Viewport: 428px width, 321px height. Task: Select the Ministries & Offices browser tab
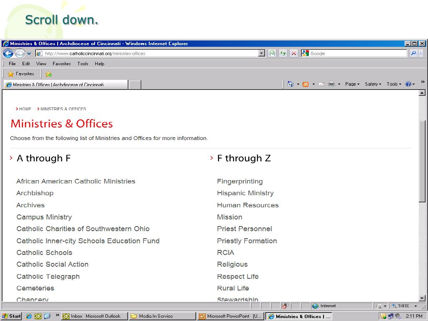66,84
